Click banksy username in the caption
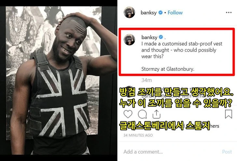 (149, 37)
